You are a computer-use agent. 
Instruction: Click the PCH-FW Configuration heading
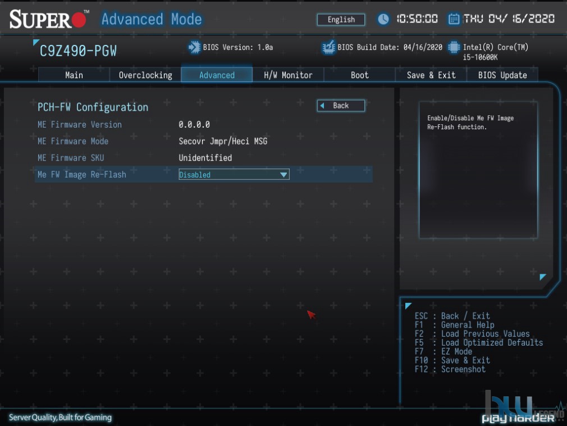coord(93,107)
